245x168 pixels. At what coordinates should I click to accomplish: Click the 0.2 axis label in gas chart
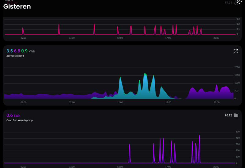[x=238, y=24]
